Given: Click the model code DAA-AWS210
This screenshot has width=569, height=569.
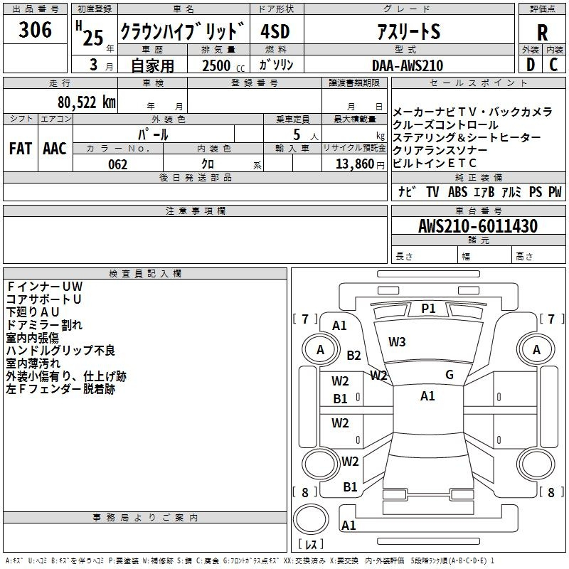Looking at the screenshot, I should pos(408,65).
